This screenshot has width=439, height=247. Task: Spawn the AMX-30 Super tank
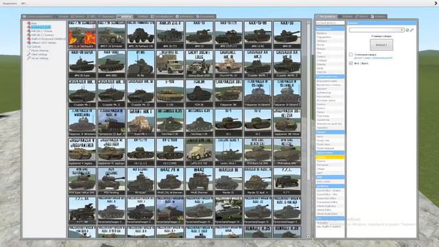coord(82,64)
